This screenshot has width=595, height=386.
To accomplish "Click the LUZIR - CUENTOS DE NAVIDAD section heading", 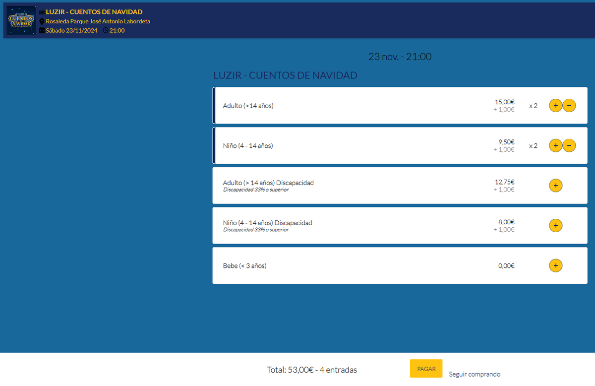I will 285,75.
